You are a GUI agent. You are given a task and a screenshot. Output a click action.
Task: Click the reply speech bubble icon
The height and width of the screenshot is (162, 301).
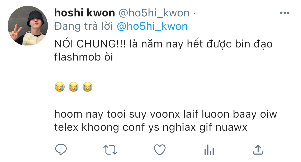61,149
